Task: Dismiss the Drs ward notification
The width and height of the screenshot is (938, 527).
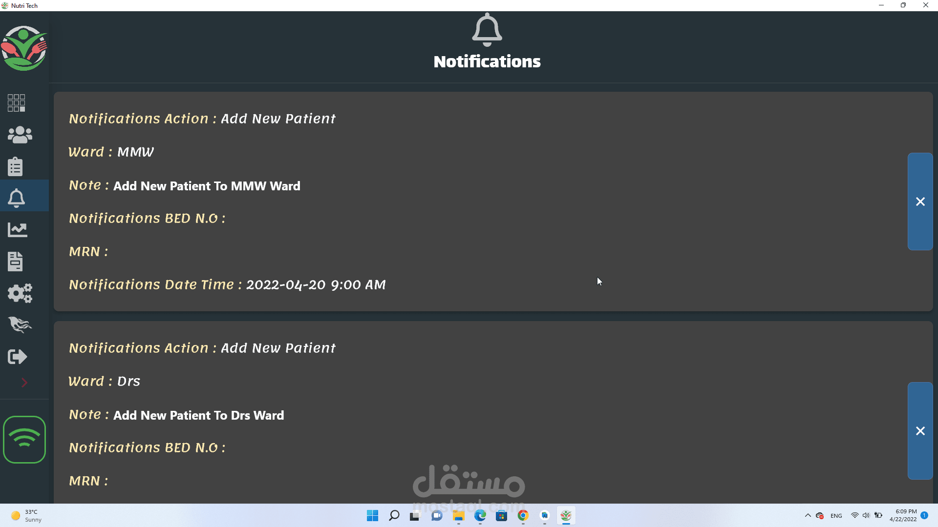Action: click(x=920, y=431)
